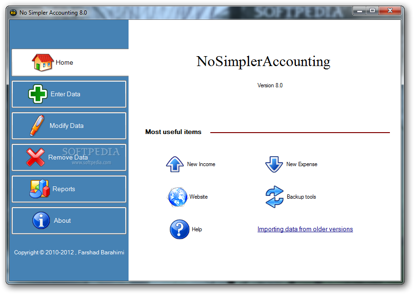Open the Enter Data section
Viewport: 414px width, 294px height.
coord(69,94)
